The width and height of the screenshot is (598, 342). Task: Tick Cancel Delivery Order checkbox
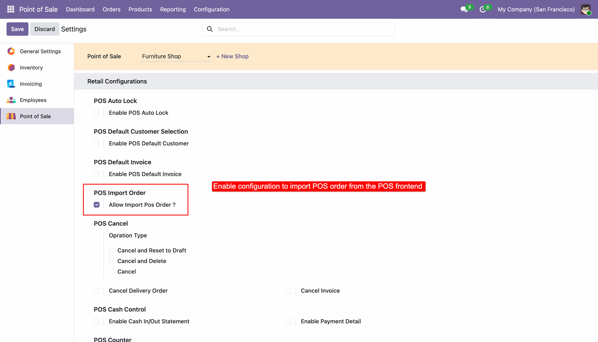coord(97,290)
